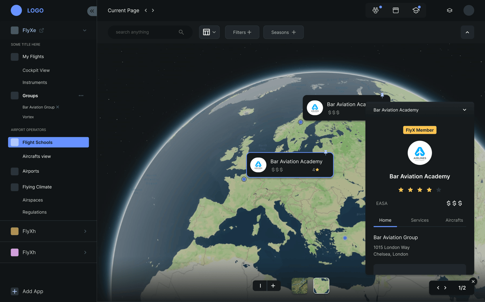Select Bar Aviation Group in the sidebar

click(38, 107)
